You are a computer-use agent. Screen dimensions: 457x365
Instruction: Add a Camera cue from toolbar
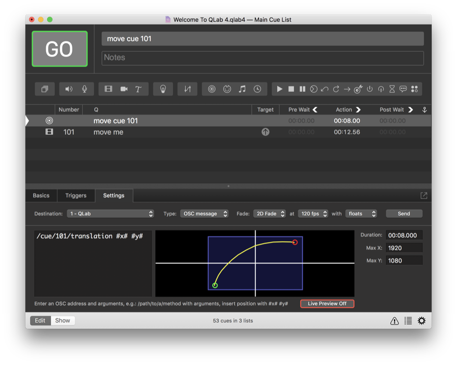pyautogui.click(x=124, y=89)
